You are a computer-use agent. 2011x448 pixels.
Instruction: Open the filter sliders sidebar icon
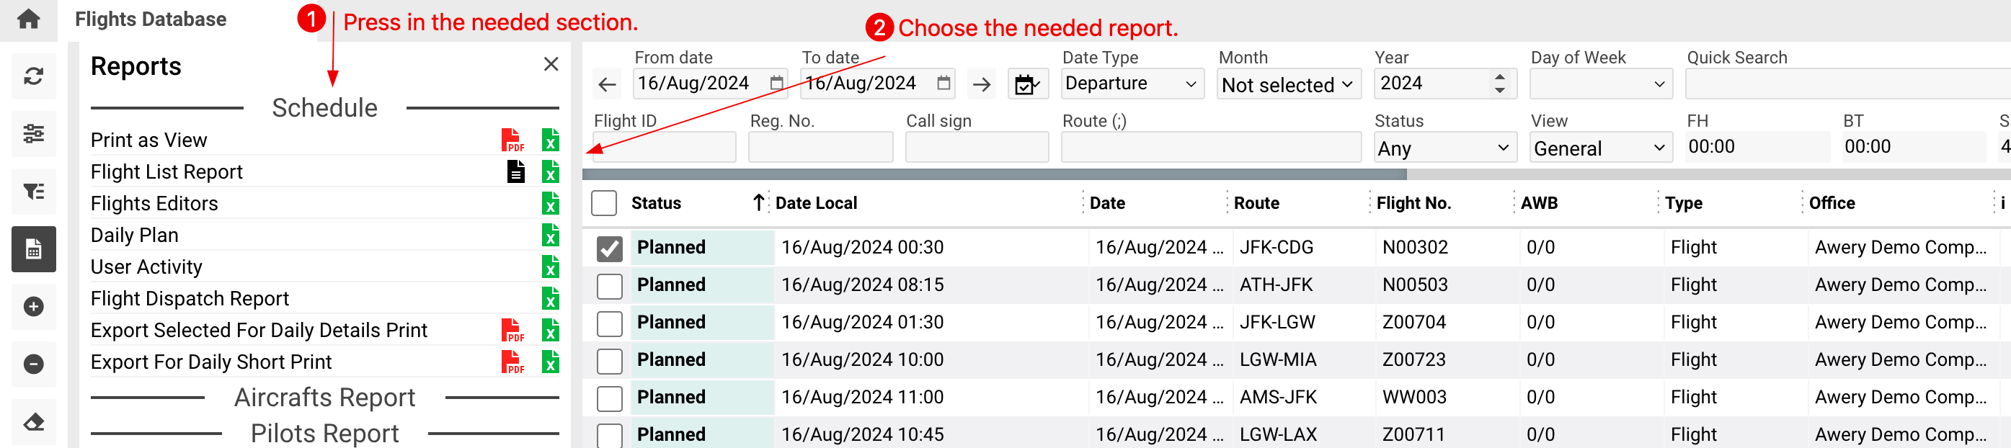coord(34,134)
